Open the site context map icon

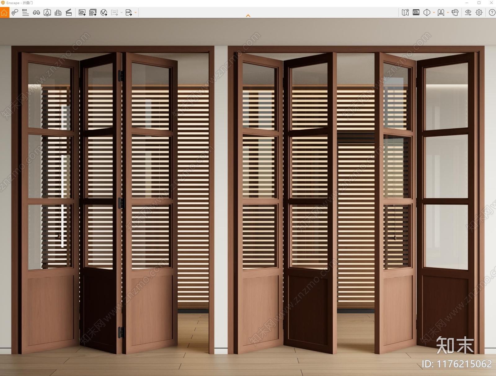tap(405, 13)
